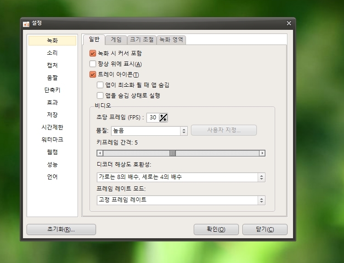Open the 디코더 해상도 호환성 dropdown
Image resolution: width=344 pixels, height=263 pixels.
(x=181, y=177)
